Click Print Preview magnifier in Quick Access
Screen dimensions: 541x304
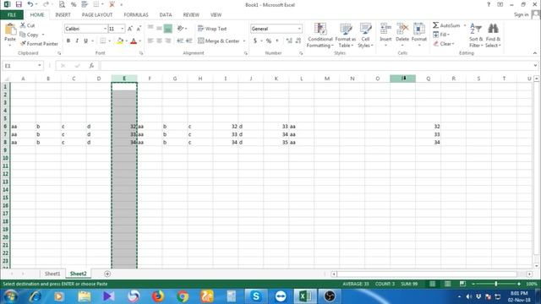[62, 4]
